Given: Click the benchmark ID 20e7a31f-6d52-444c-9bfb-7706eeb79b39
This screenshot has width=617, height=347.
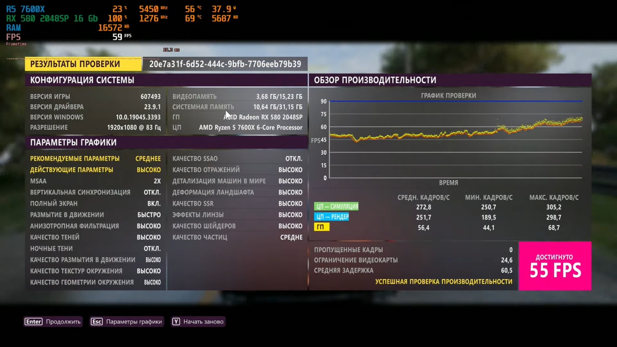Looking at the screenshot, I should (x=225, y=64).
